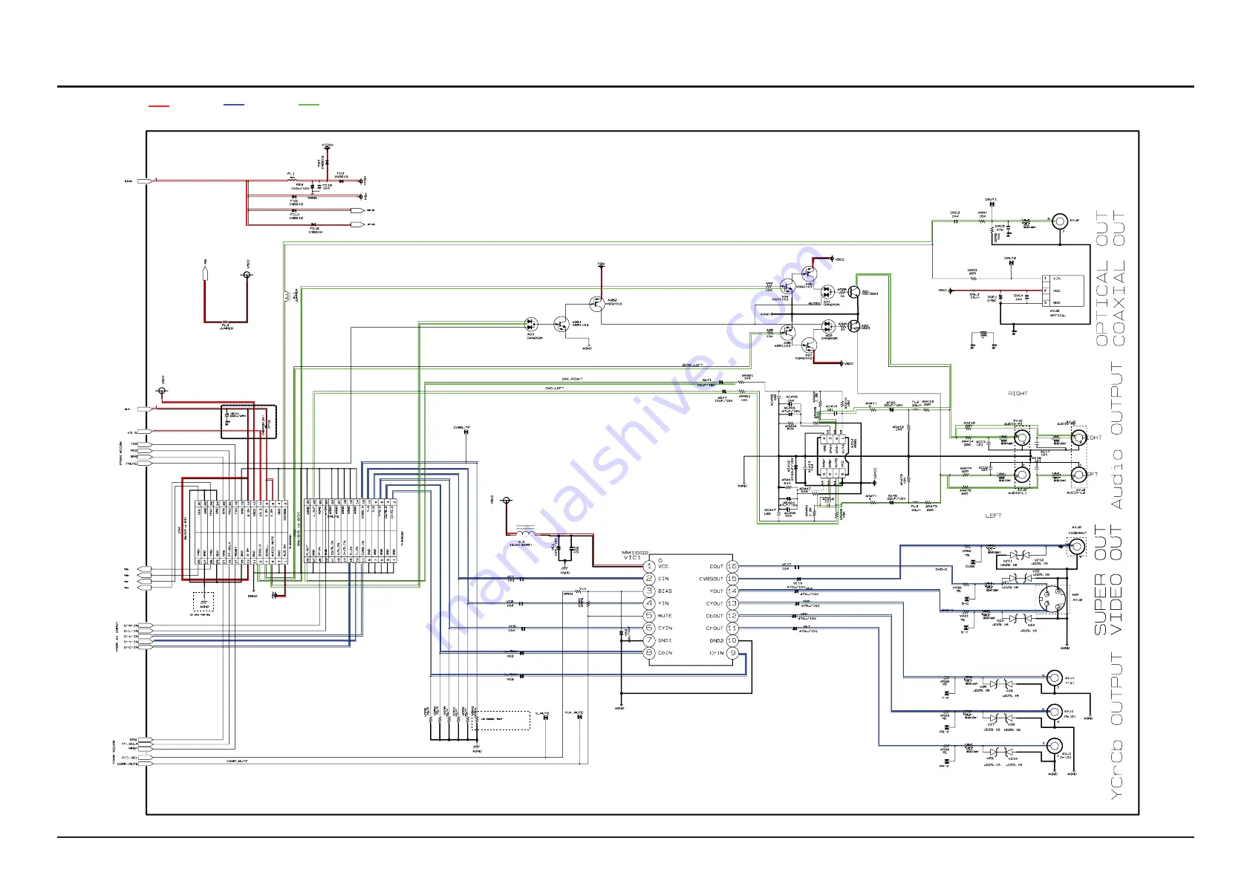Click the Audio OUTPUT vertical heading
This screenshot has height=884, width=1250.
(1118, 436)
